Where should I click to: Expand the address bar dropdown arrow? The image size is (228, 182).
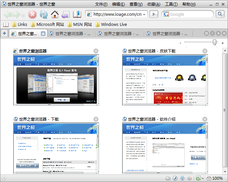click(x=144, y=14)
